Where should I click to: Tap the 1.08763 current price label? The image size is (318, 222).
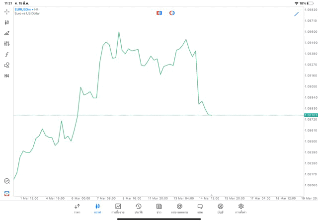click(311, 115)
